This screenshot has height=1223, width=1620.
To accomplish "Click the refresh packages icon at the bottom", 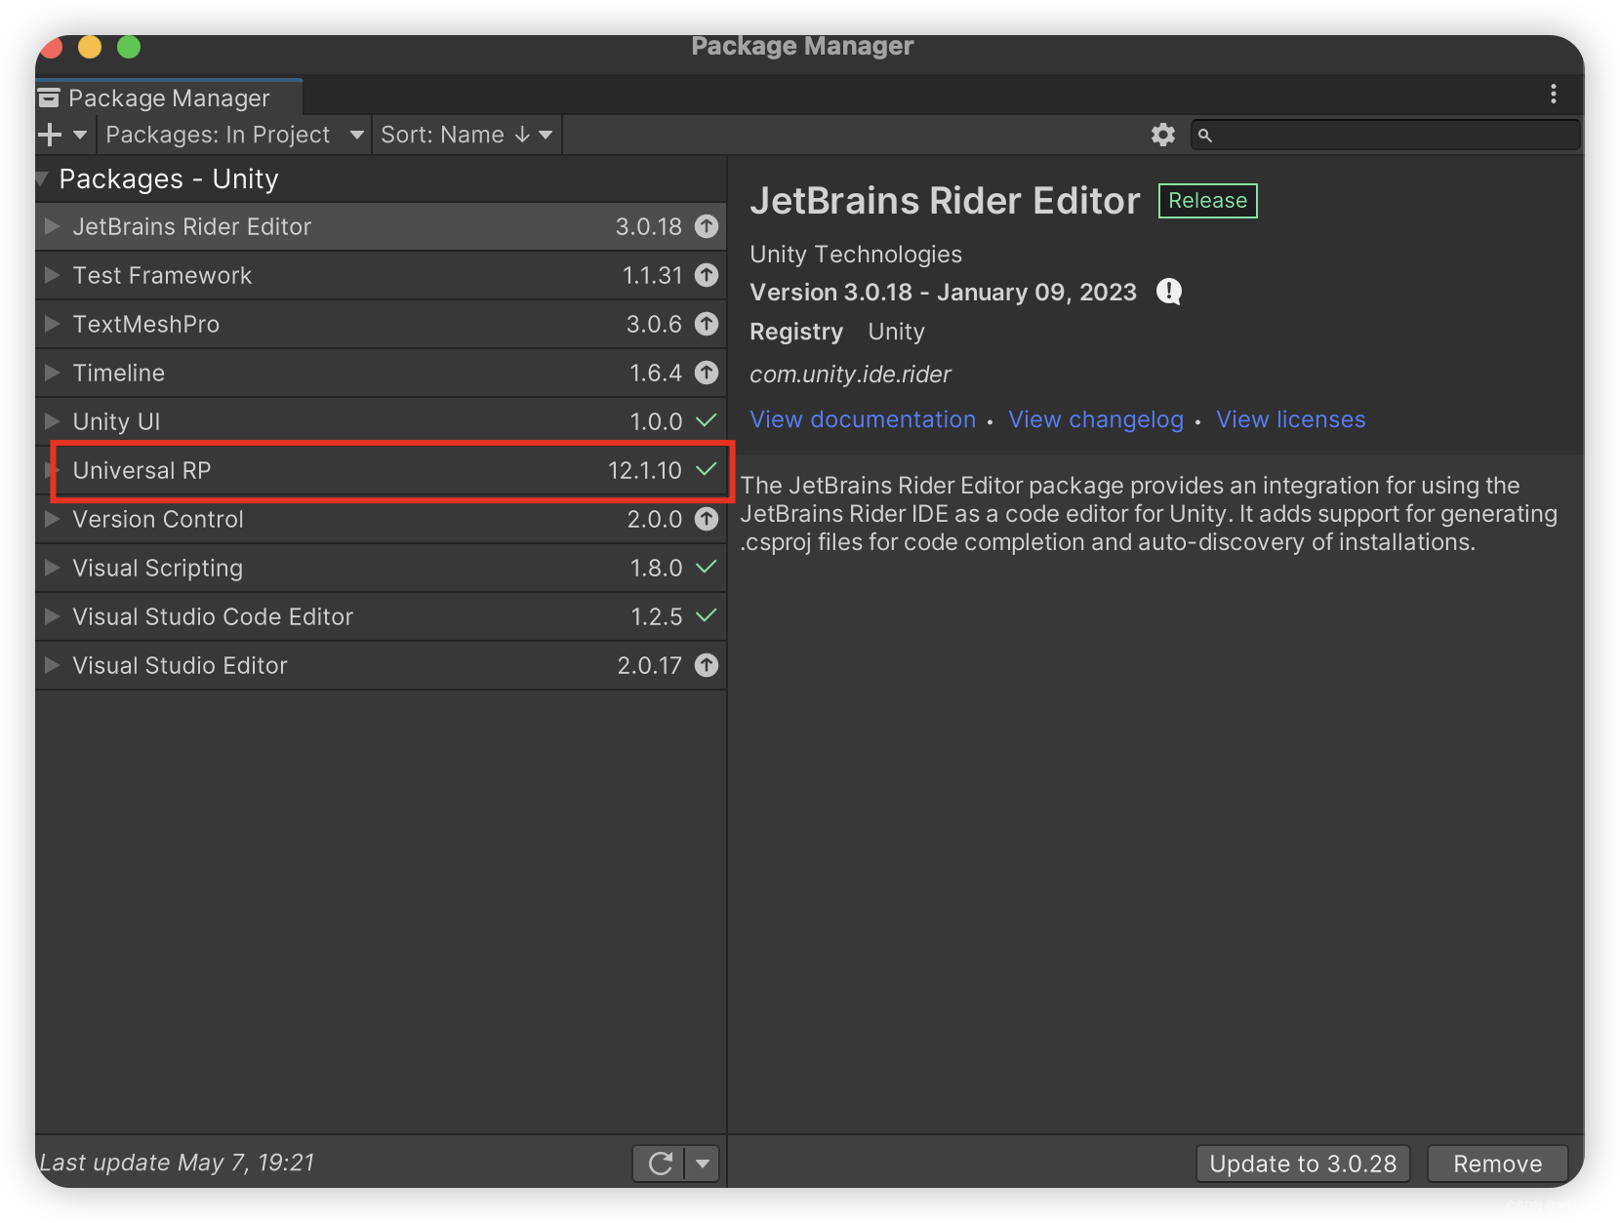I will 660,1163.
